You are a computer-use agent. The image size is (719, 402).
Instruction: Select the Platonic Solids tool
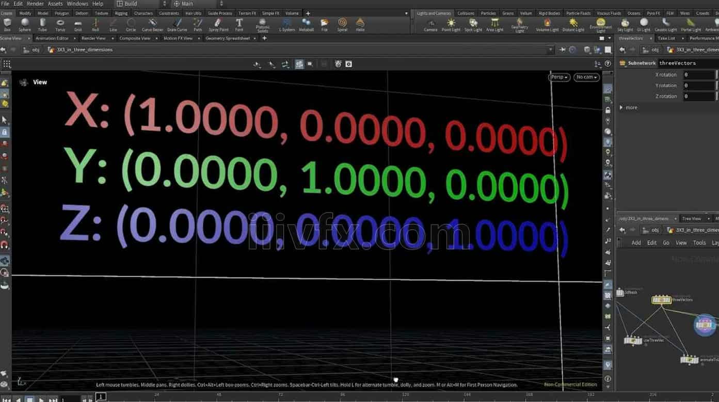coord(263,25)
